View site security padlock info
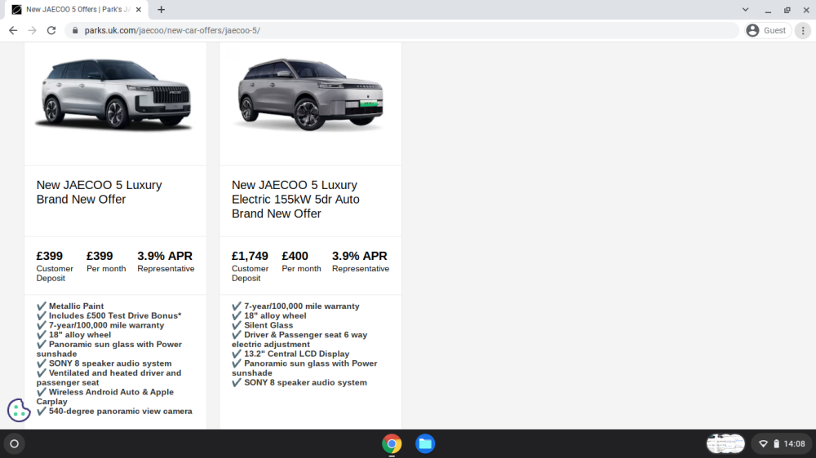The width and height of the screenshot is (816, 458). click(75, 31)
